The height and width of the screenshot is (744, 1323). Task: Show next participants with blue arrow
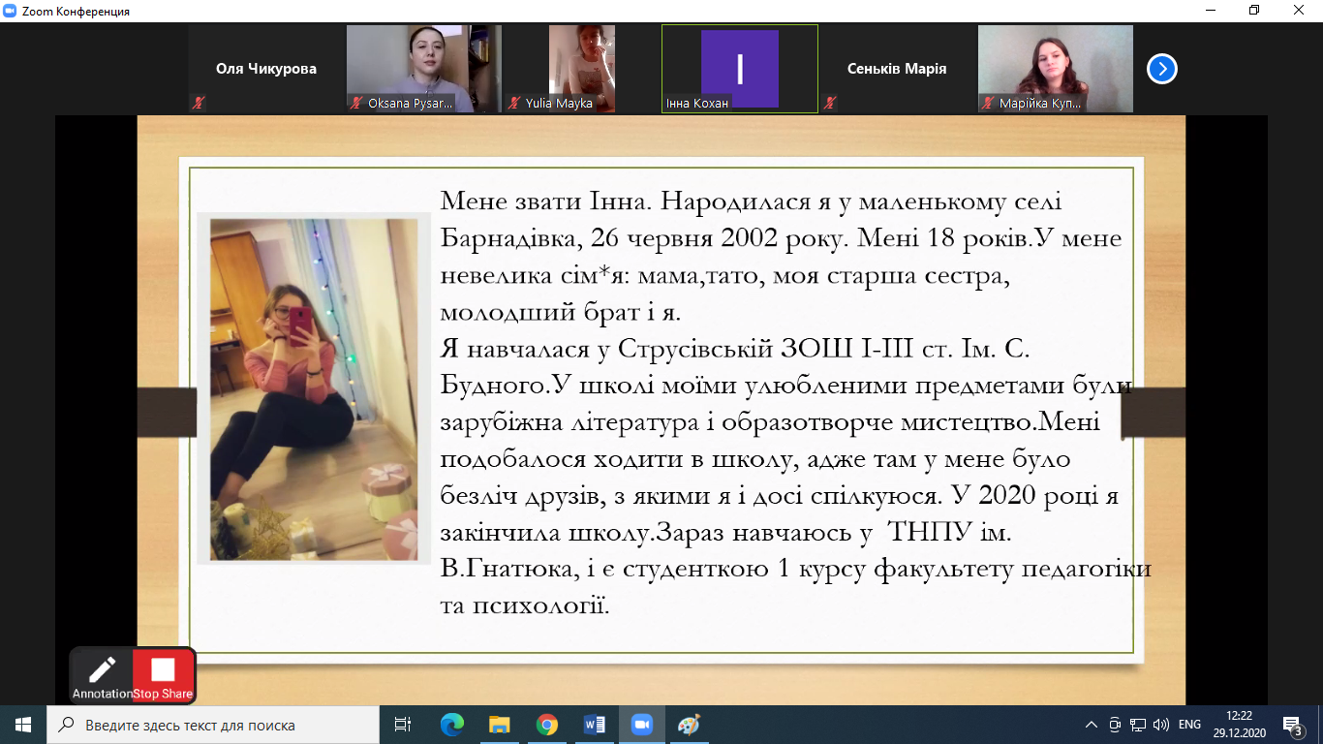point(1161,69)
